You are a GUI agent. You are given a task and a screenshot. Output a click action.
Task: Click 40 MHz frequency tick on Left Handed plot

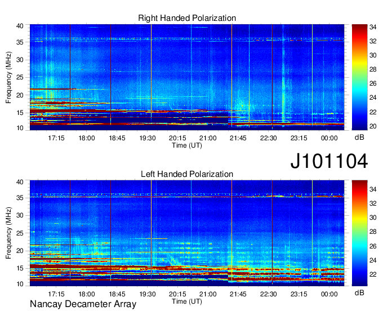[20, 182]
